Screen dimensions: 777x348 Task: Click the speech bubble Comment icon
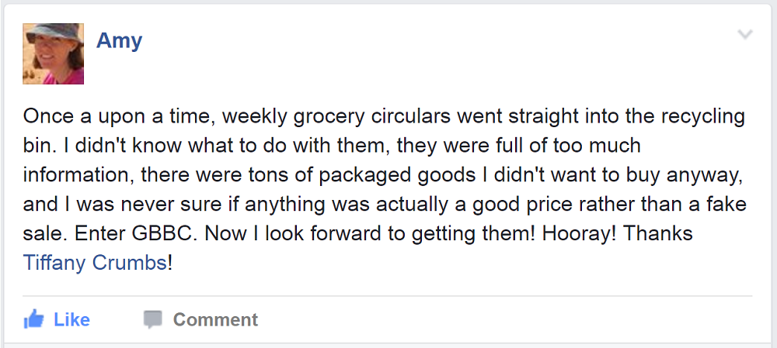click(x=153, y=319)
